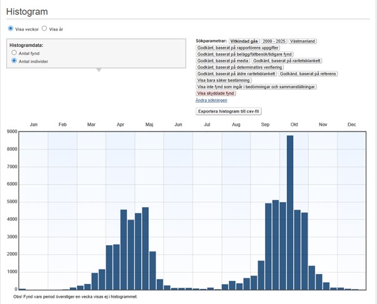
Task: Switch to the Visa år option
Action: pos(44,29)
